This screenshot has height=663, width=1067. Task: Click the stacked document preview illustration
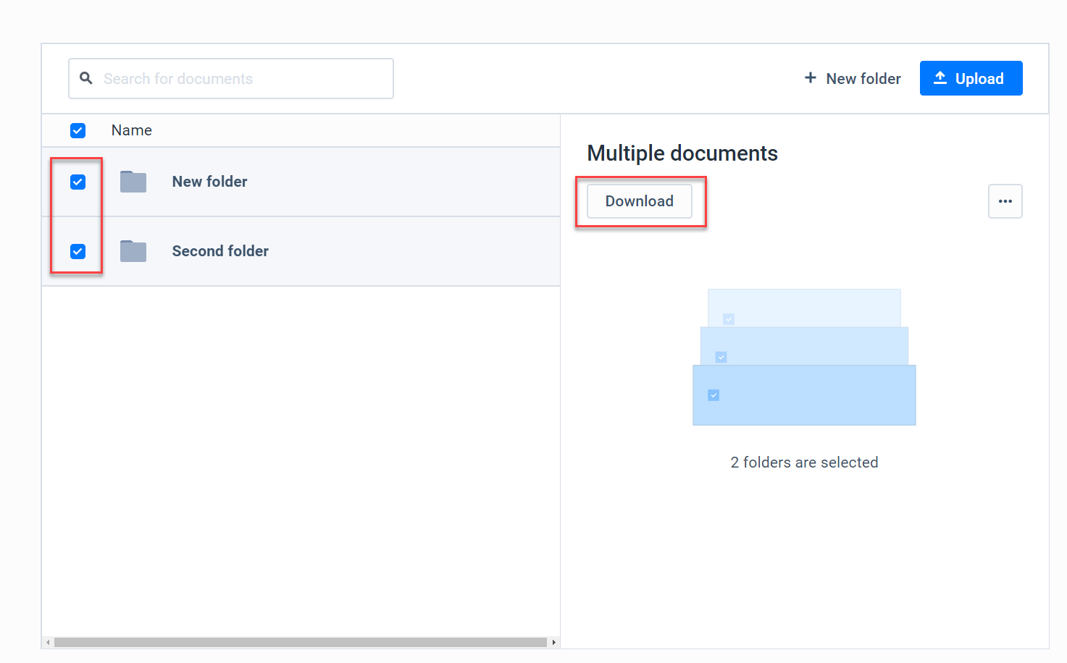click(x=804, y=358)
